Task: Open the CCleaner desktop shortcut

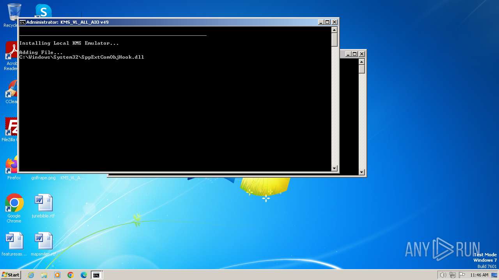Action: coord(12,91)
